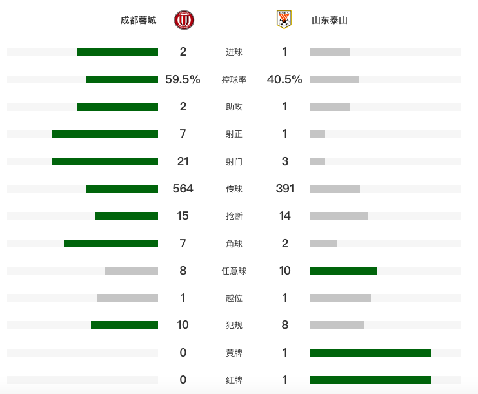Select the 进球 stat label
Image resolution: width=478 pixels, height=394 pixels.
tap(234, 52)
